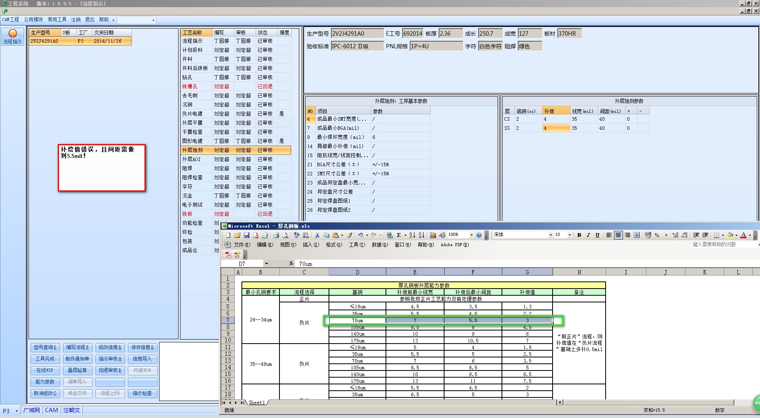The image size is (760, 418).
Task: Select the 外层蚀刻 process row
Action: click(236, 150)
